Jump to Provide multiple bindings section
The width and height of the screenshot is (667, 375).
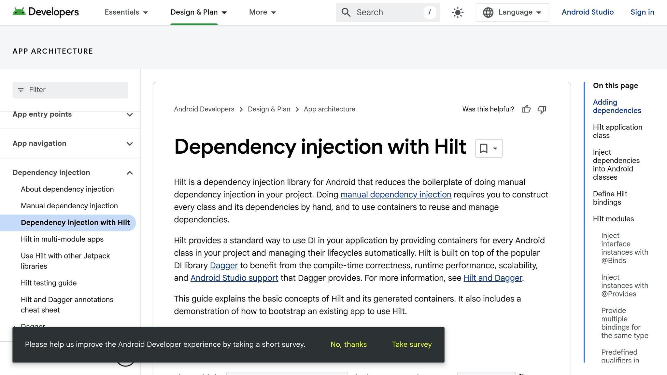[x=625, y=323]
